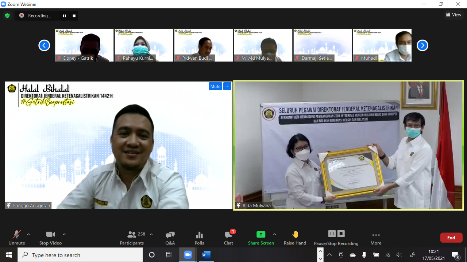The height and width of the screenshot is (262, 467).
Task: Open the Chat panel with one unread message
Action: [x=228, y=237]
